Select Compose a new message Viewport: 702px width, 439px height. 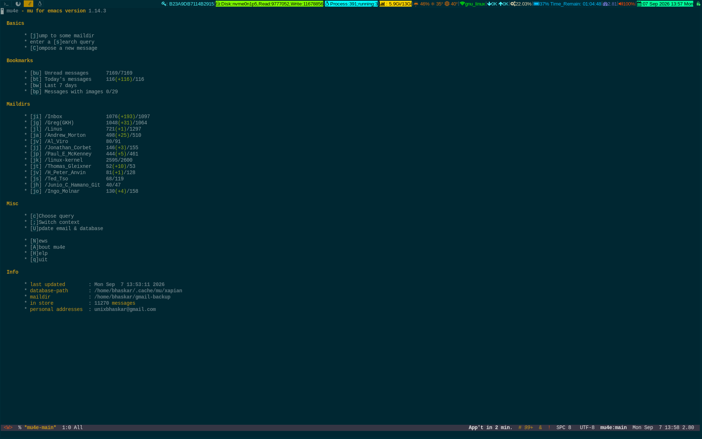pyautogui.click(x=64, y=48)
